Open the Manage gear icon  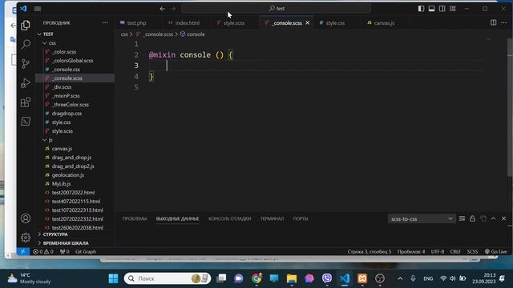tap(26, 238)
